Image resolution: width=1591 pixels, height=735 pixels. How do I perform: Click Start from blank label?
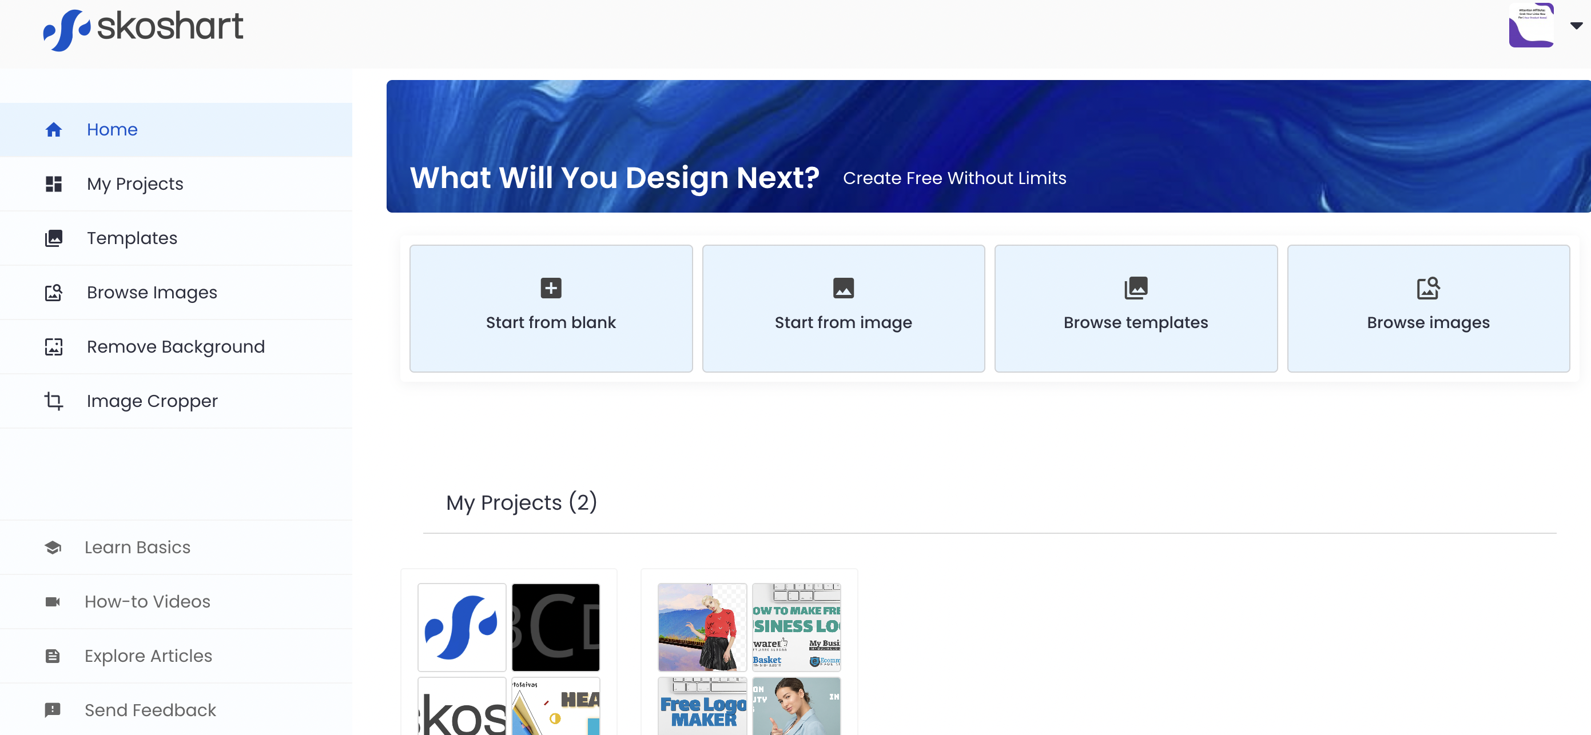click(x=551, y=323)
